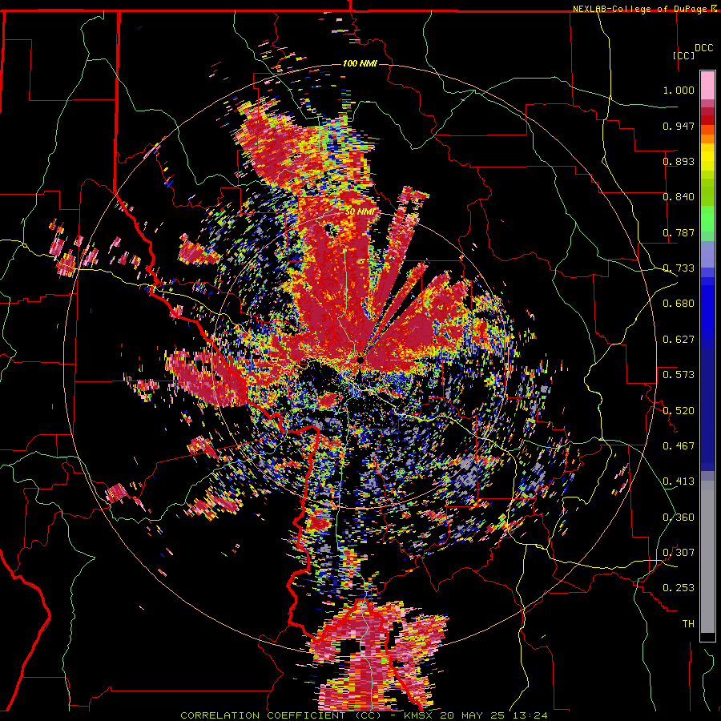Click the TH threshold label
The height and width of the screenshot is (721, 721).
[x=688, y=624]
